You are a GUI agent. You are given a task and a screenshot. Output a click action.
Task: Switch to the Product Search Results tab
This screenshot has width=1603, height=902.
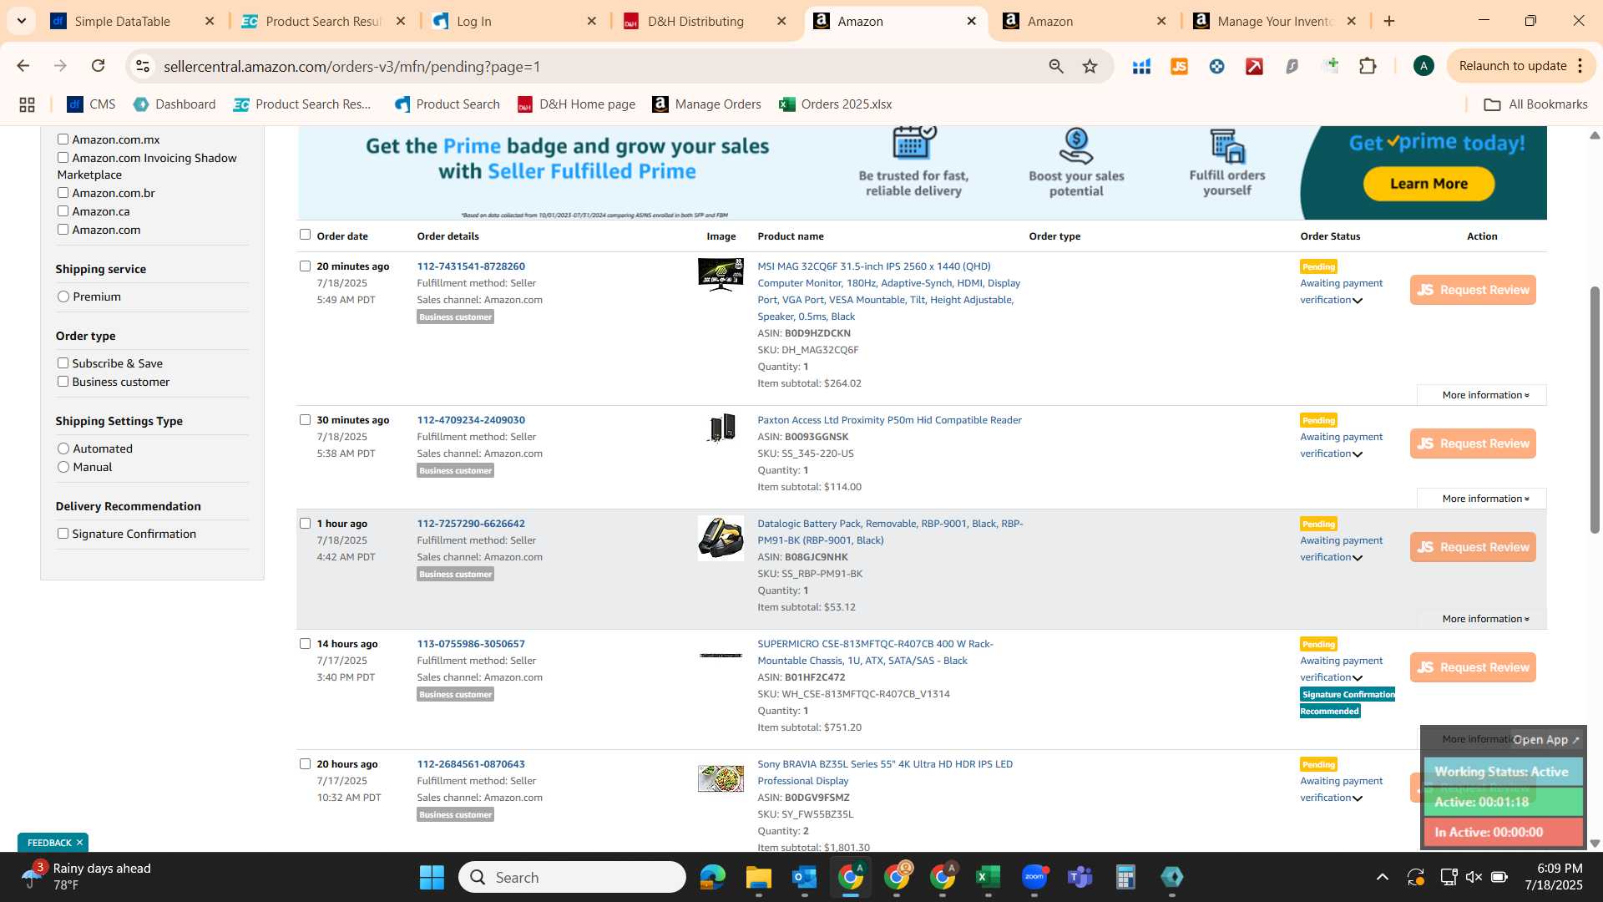(x=322, y=21)
